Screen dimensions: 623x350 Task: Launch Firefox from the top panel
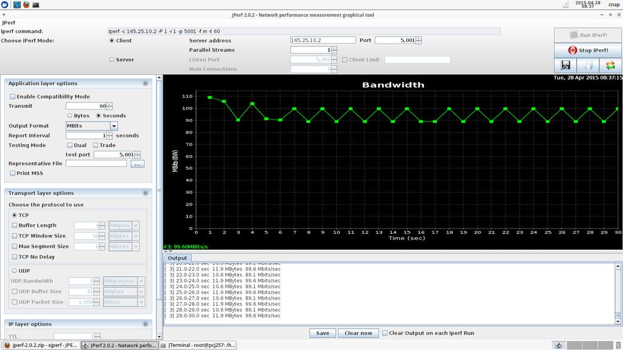pyautogui.click(x=26, y=5)
